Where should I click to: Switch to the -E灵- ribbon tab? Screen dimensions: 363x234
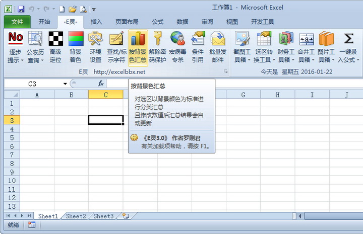71,22
